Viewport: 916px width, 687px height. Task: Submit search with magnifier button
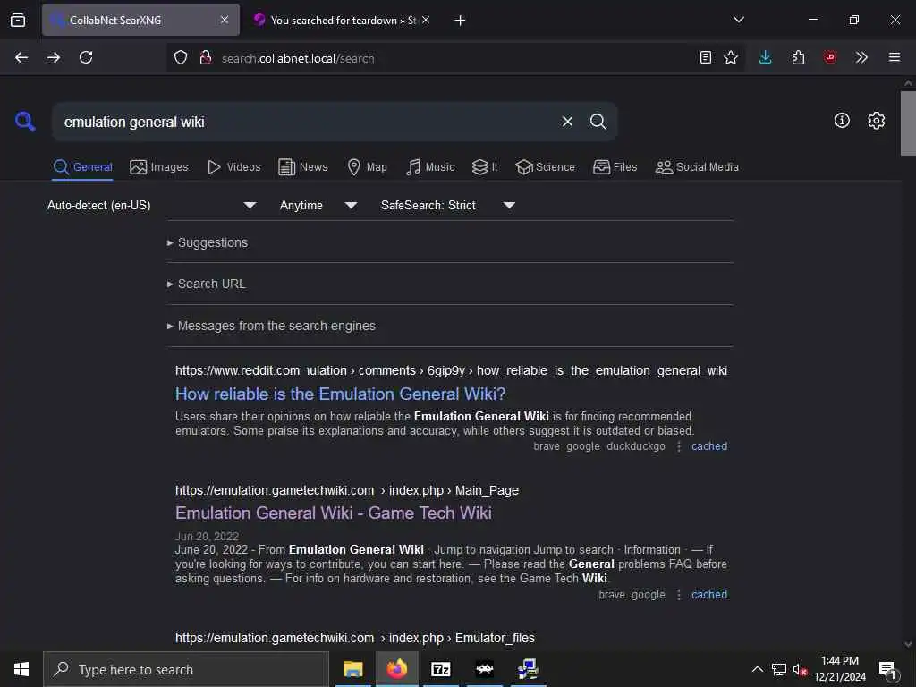(598, 122)
